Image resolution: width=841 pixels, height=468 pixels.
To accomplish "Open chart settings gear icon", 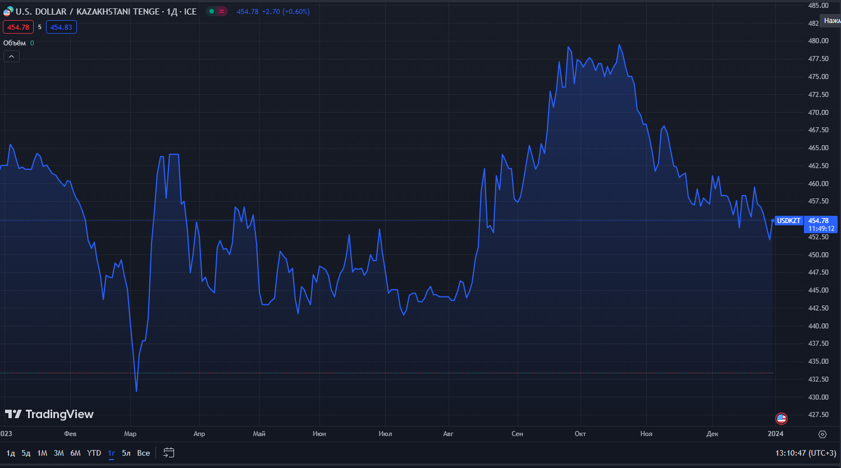I will [x=822, y=434].
